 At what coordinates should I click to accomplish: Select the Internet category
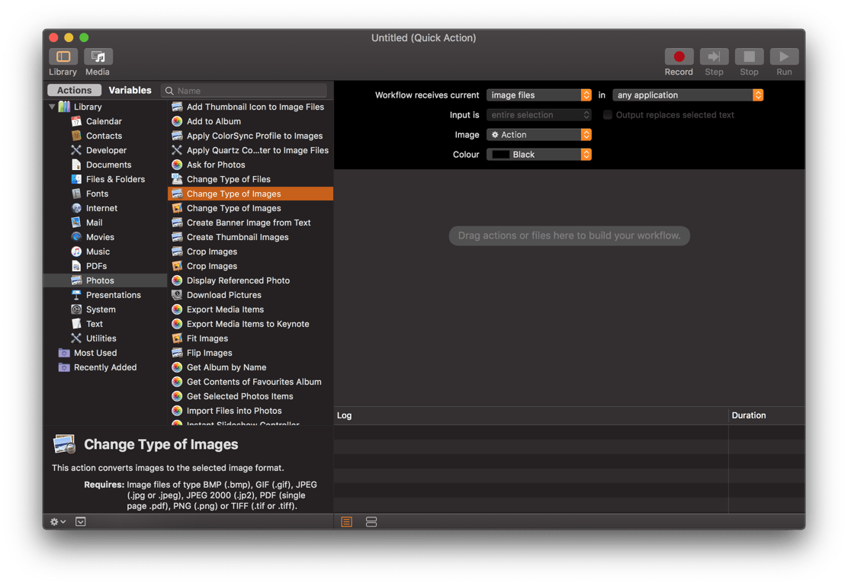pyautogui.click(x=101, y=208)
